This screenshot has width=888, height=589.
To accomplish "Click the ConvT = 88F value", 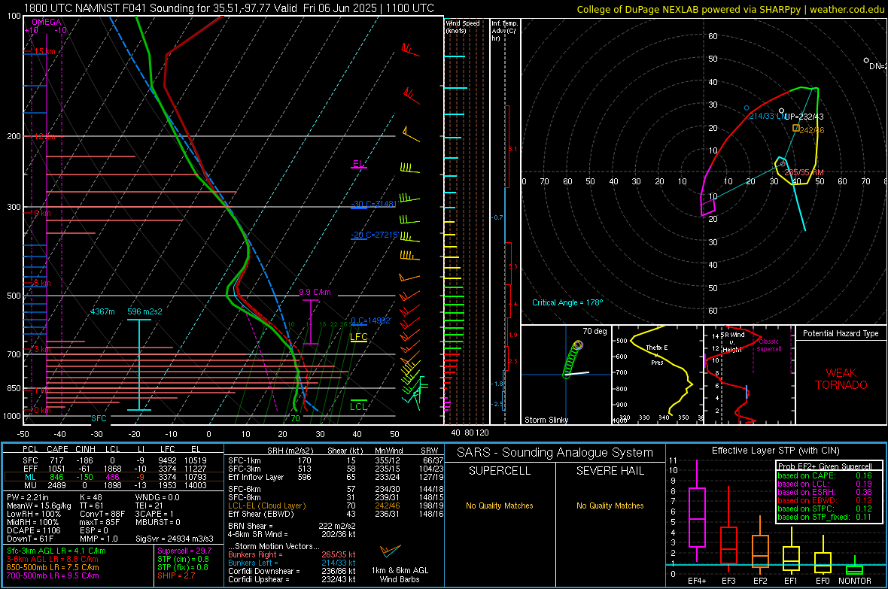I will tap(102, 515).
